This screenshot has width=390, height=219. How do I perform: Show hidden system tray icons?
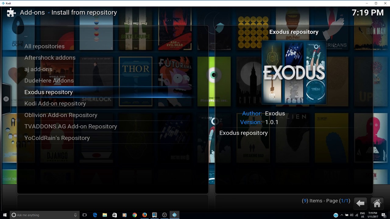click(342, 215)
